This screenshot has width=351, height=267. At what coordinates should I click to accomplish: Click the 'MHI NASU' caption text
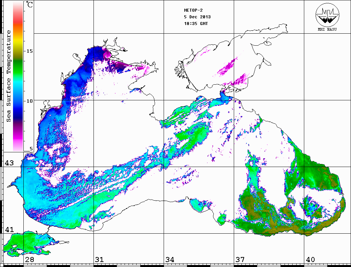click(327, 29)
